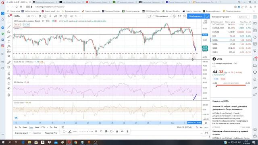This screenshot has width=258, height=145.
Task: Select the trend line drawing tool
Action: pyautogui.click(x=9, y=27)
